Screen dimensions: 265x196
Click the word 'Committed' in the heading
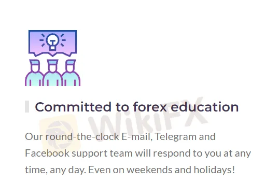point(73,107)
